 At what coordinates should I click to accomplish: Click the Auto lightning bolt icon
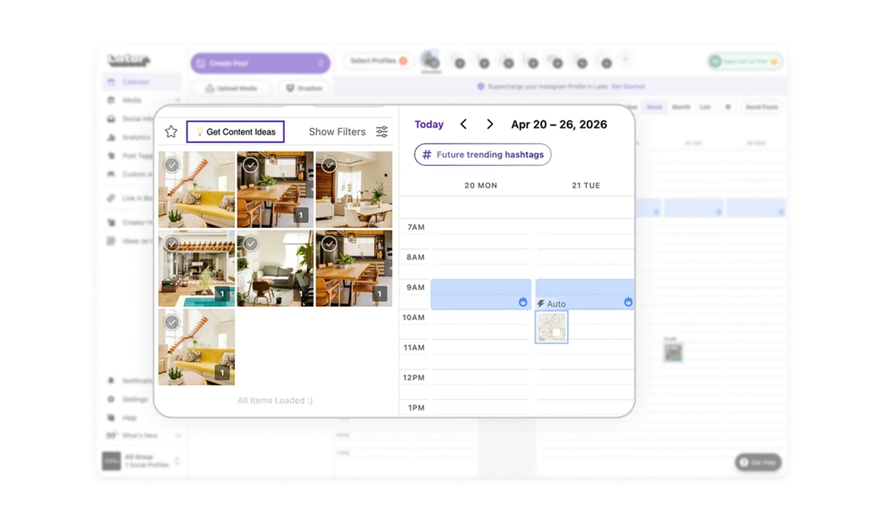coord(541,303)
